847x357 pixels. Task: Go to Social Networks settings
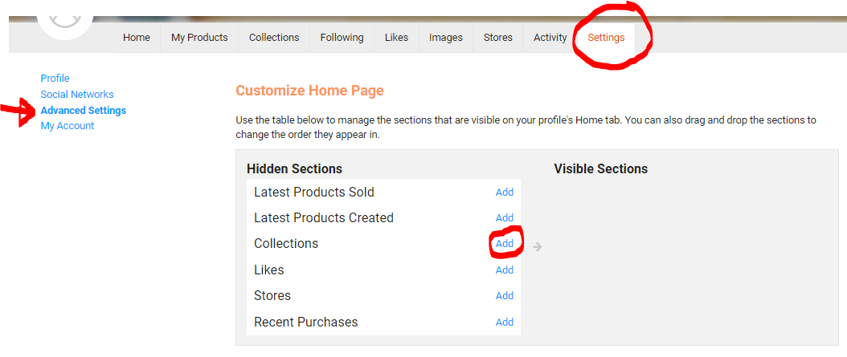77,95
